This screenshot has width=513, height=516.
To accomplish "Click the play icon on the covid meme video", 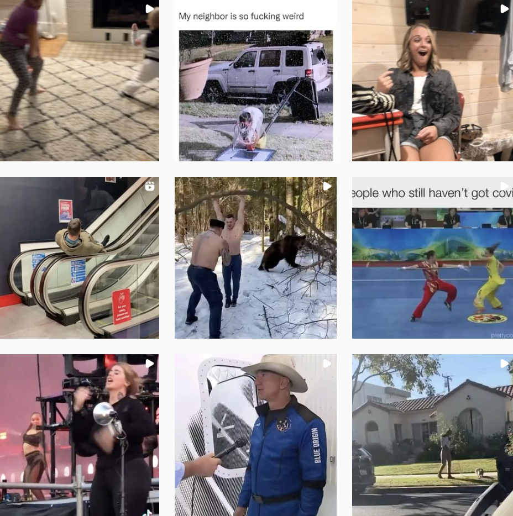I will pyautogui.click(x=504, y=186).
